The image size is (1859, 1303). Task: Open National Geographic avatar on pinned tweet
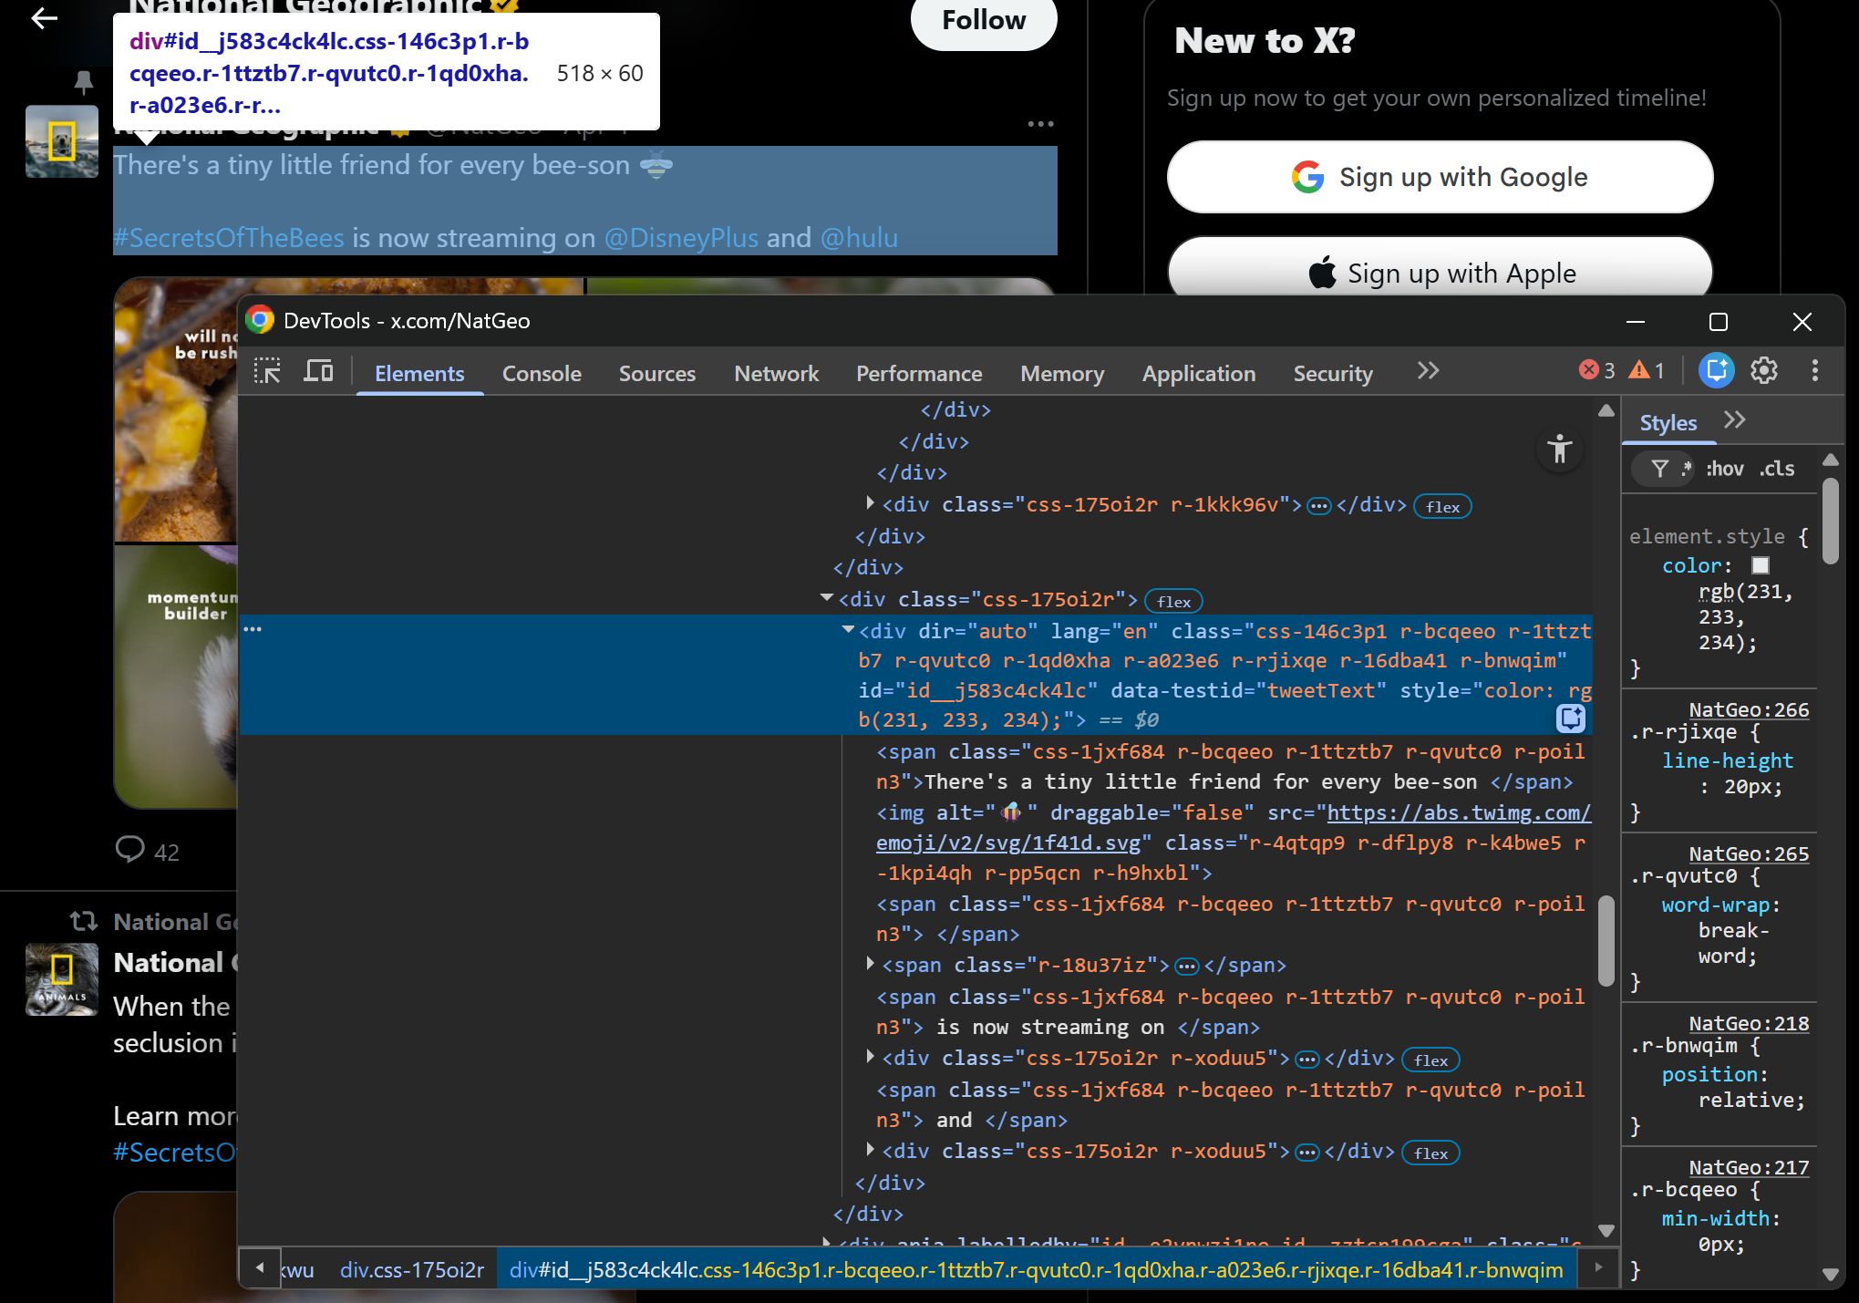click(x=62, y=141)
